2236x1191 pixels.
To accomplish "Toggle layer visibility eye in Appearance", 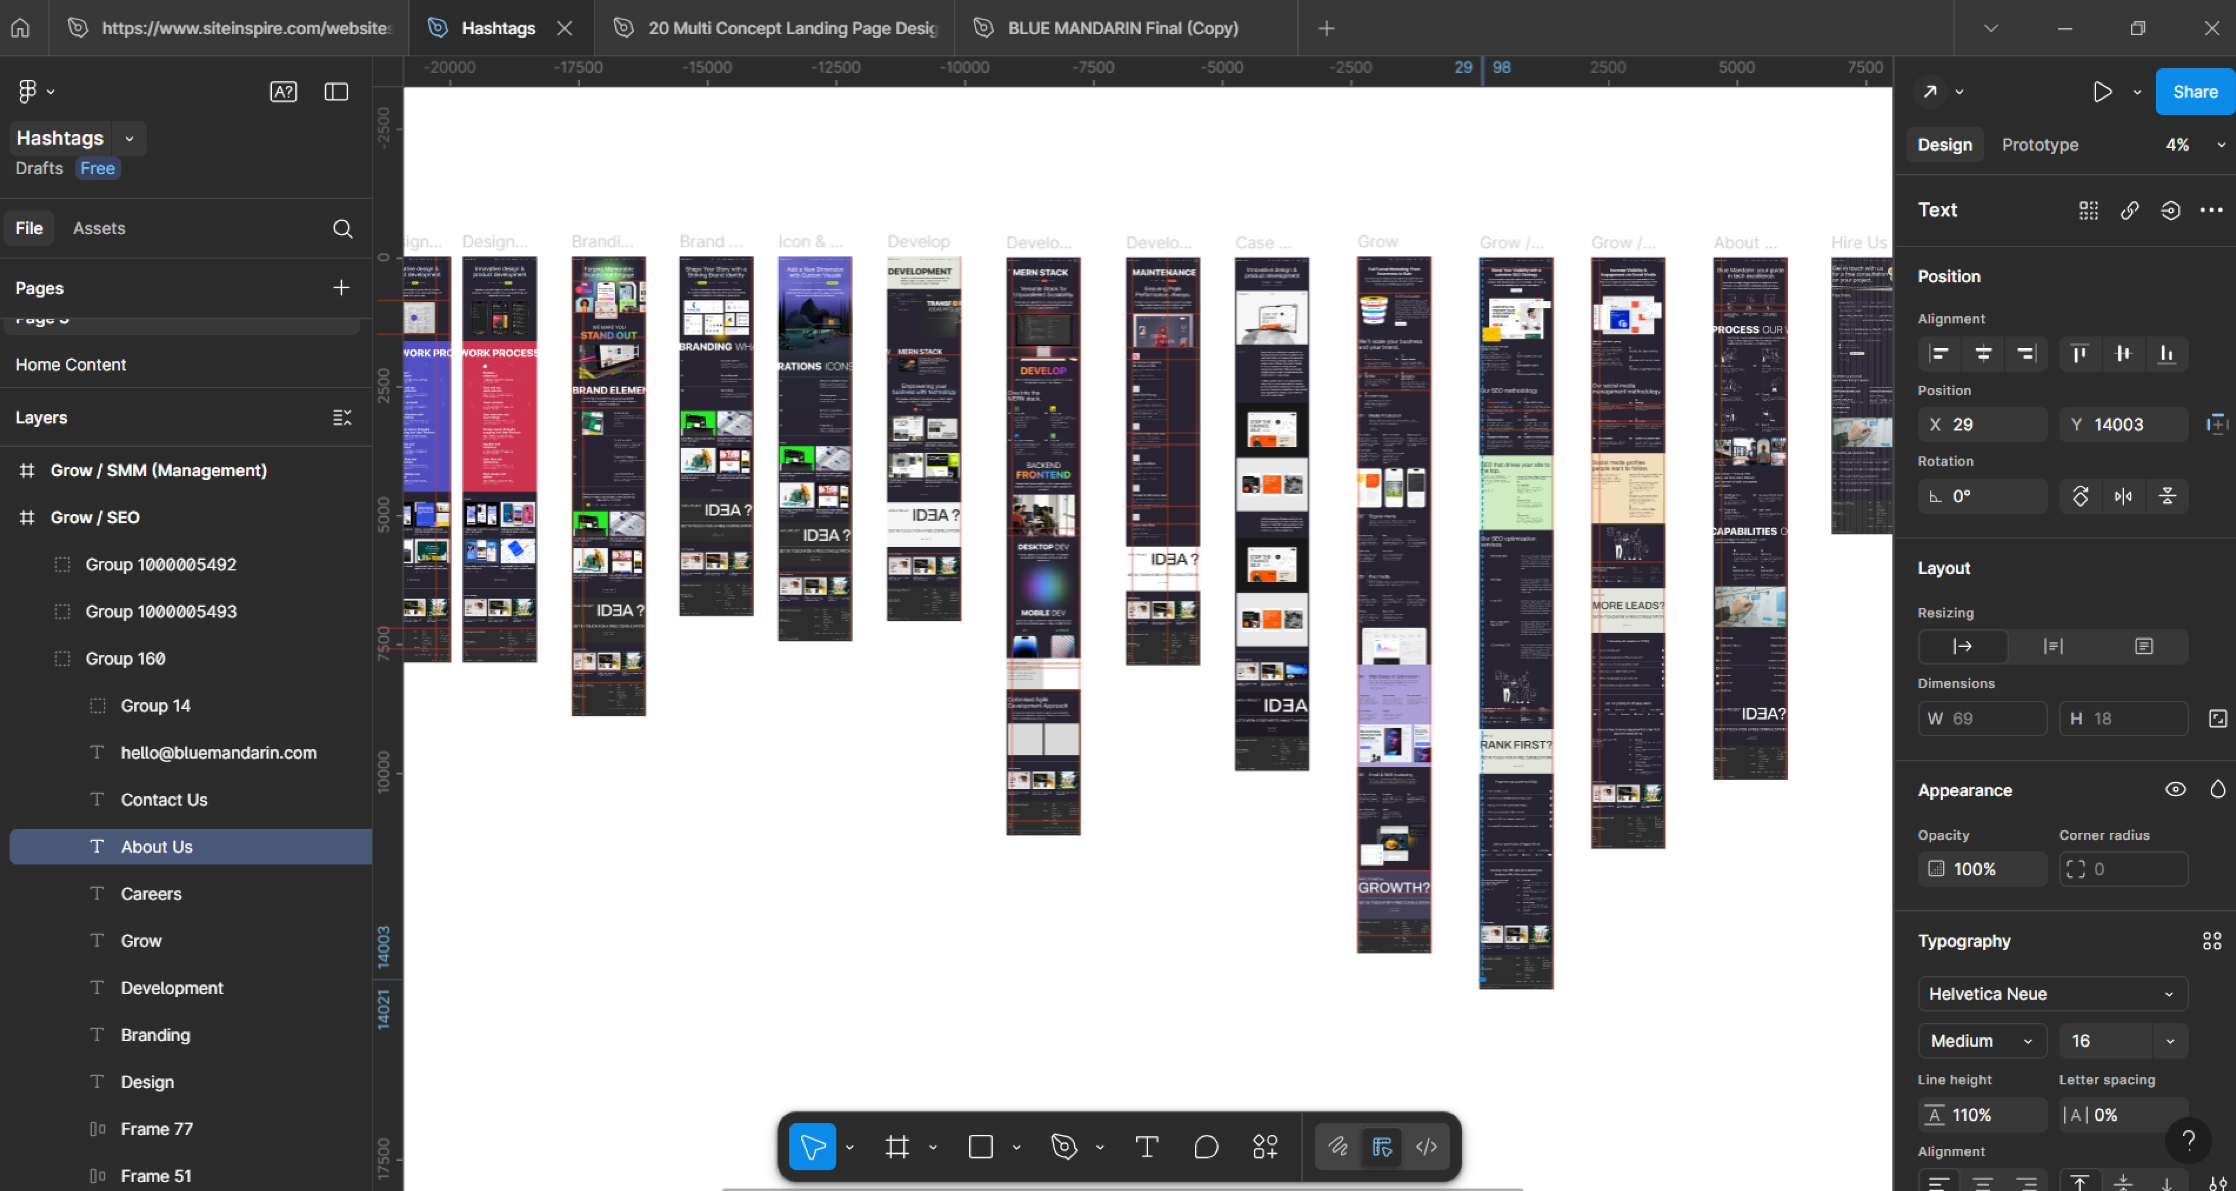I will (x=2174, y=789).
